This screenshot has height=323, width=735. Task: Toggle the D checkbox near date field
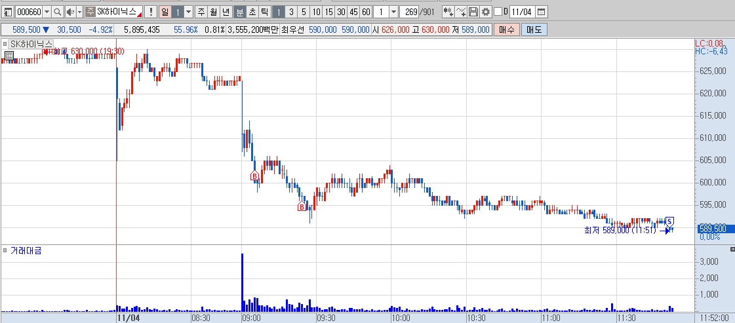pos(498,12)
